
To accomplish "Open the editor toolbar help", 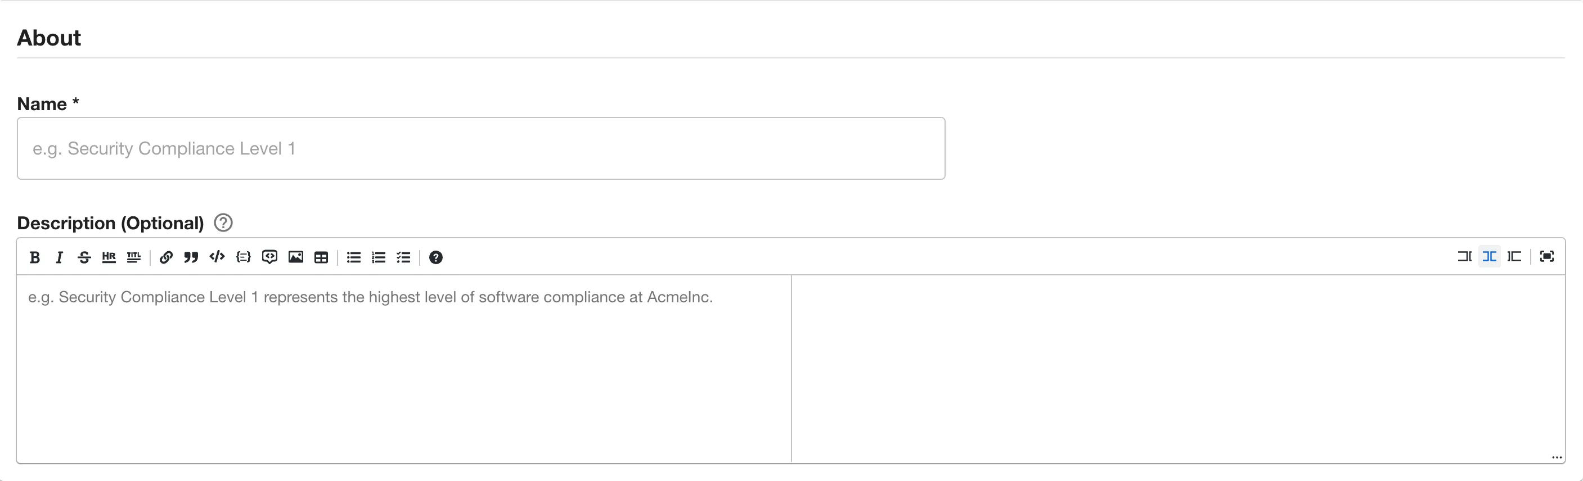I will pyautogui.click(x=436, y=257).
